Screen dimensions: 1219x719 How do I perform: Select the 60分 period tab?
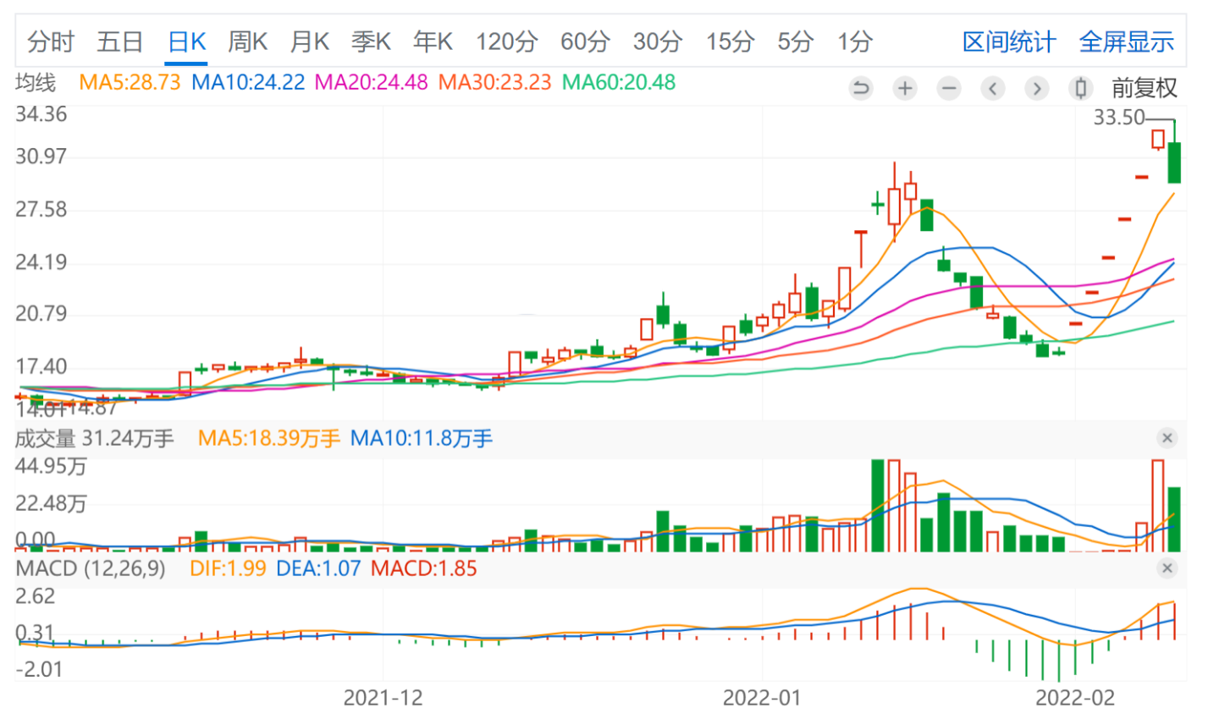pos(585,41)
